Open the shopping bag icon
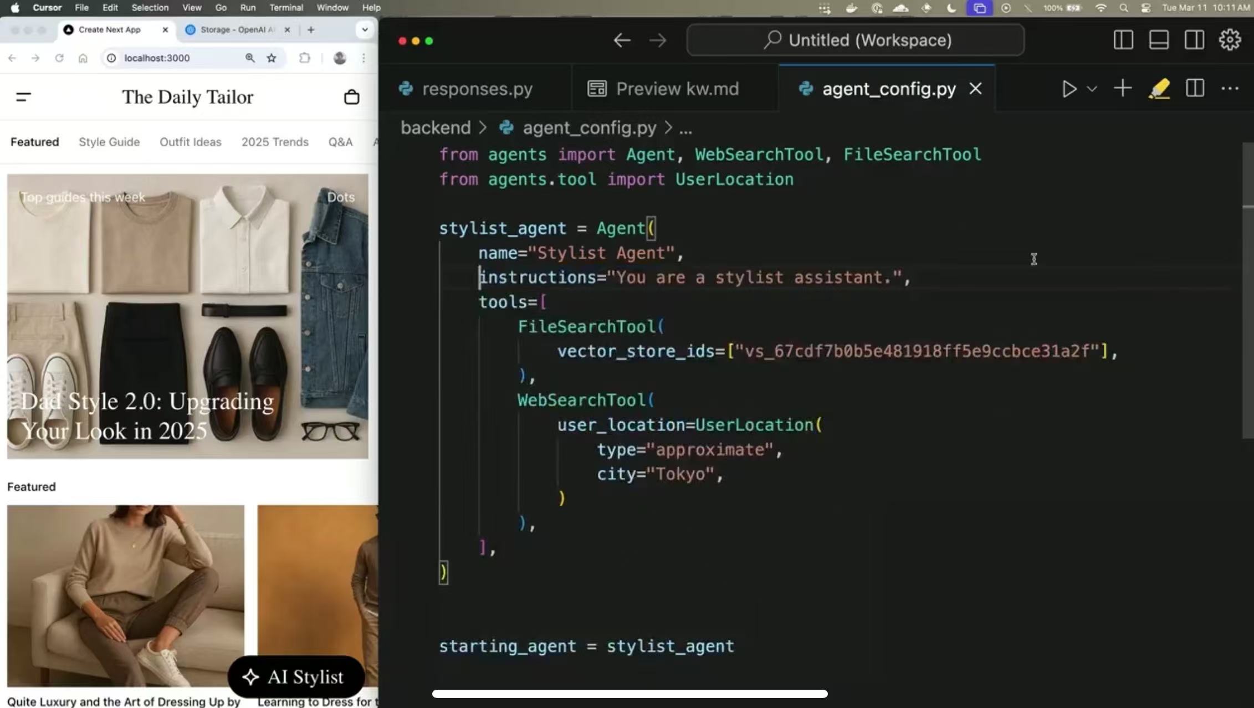 click(351, 97)
